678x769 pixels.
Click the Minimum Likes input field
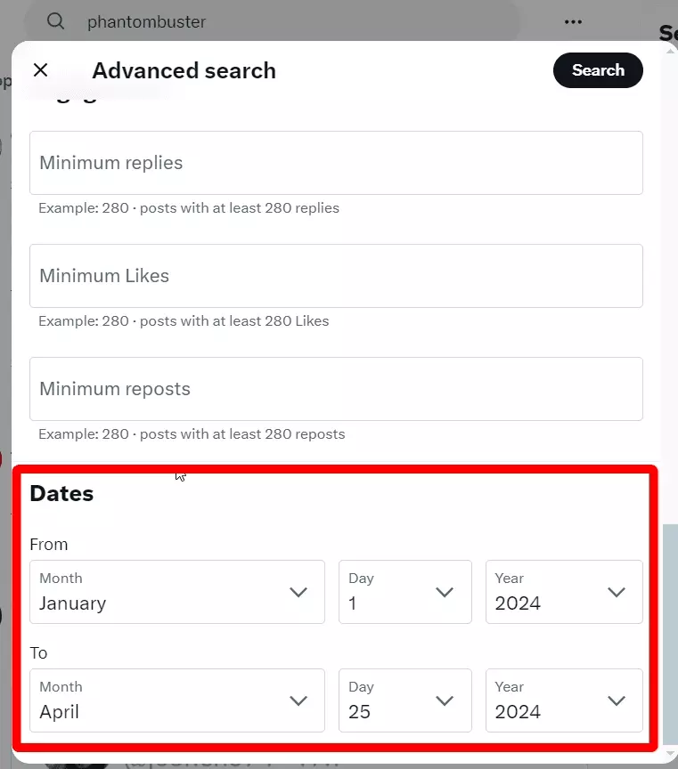(336, 276)
